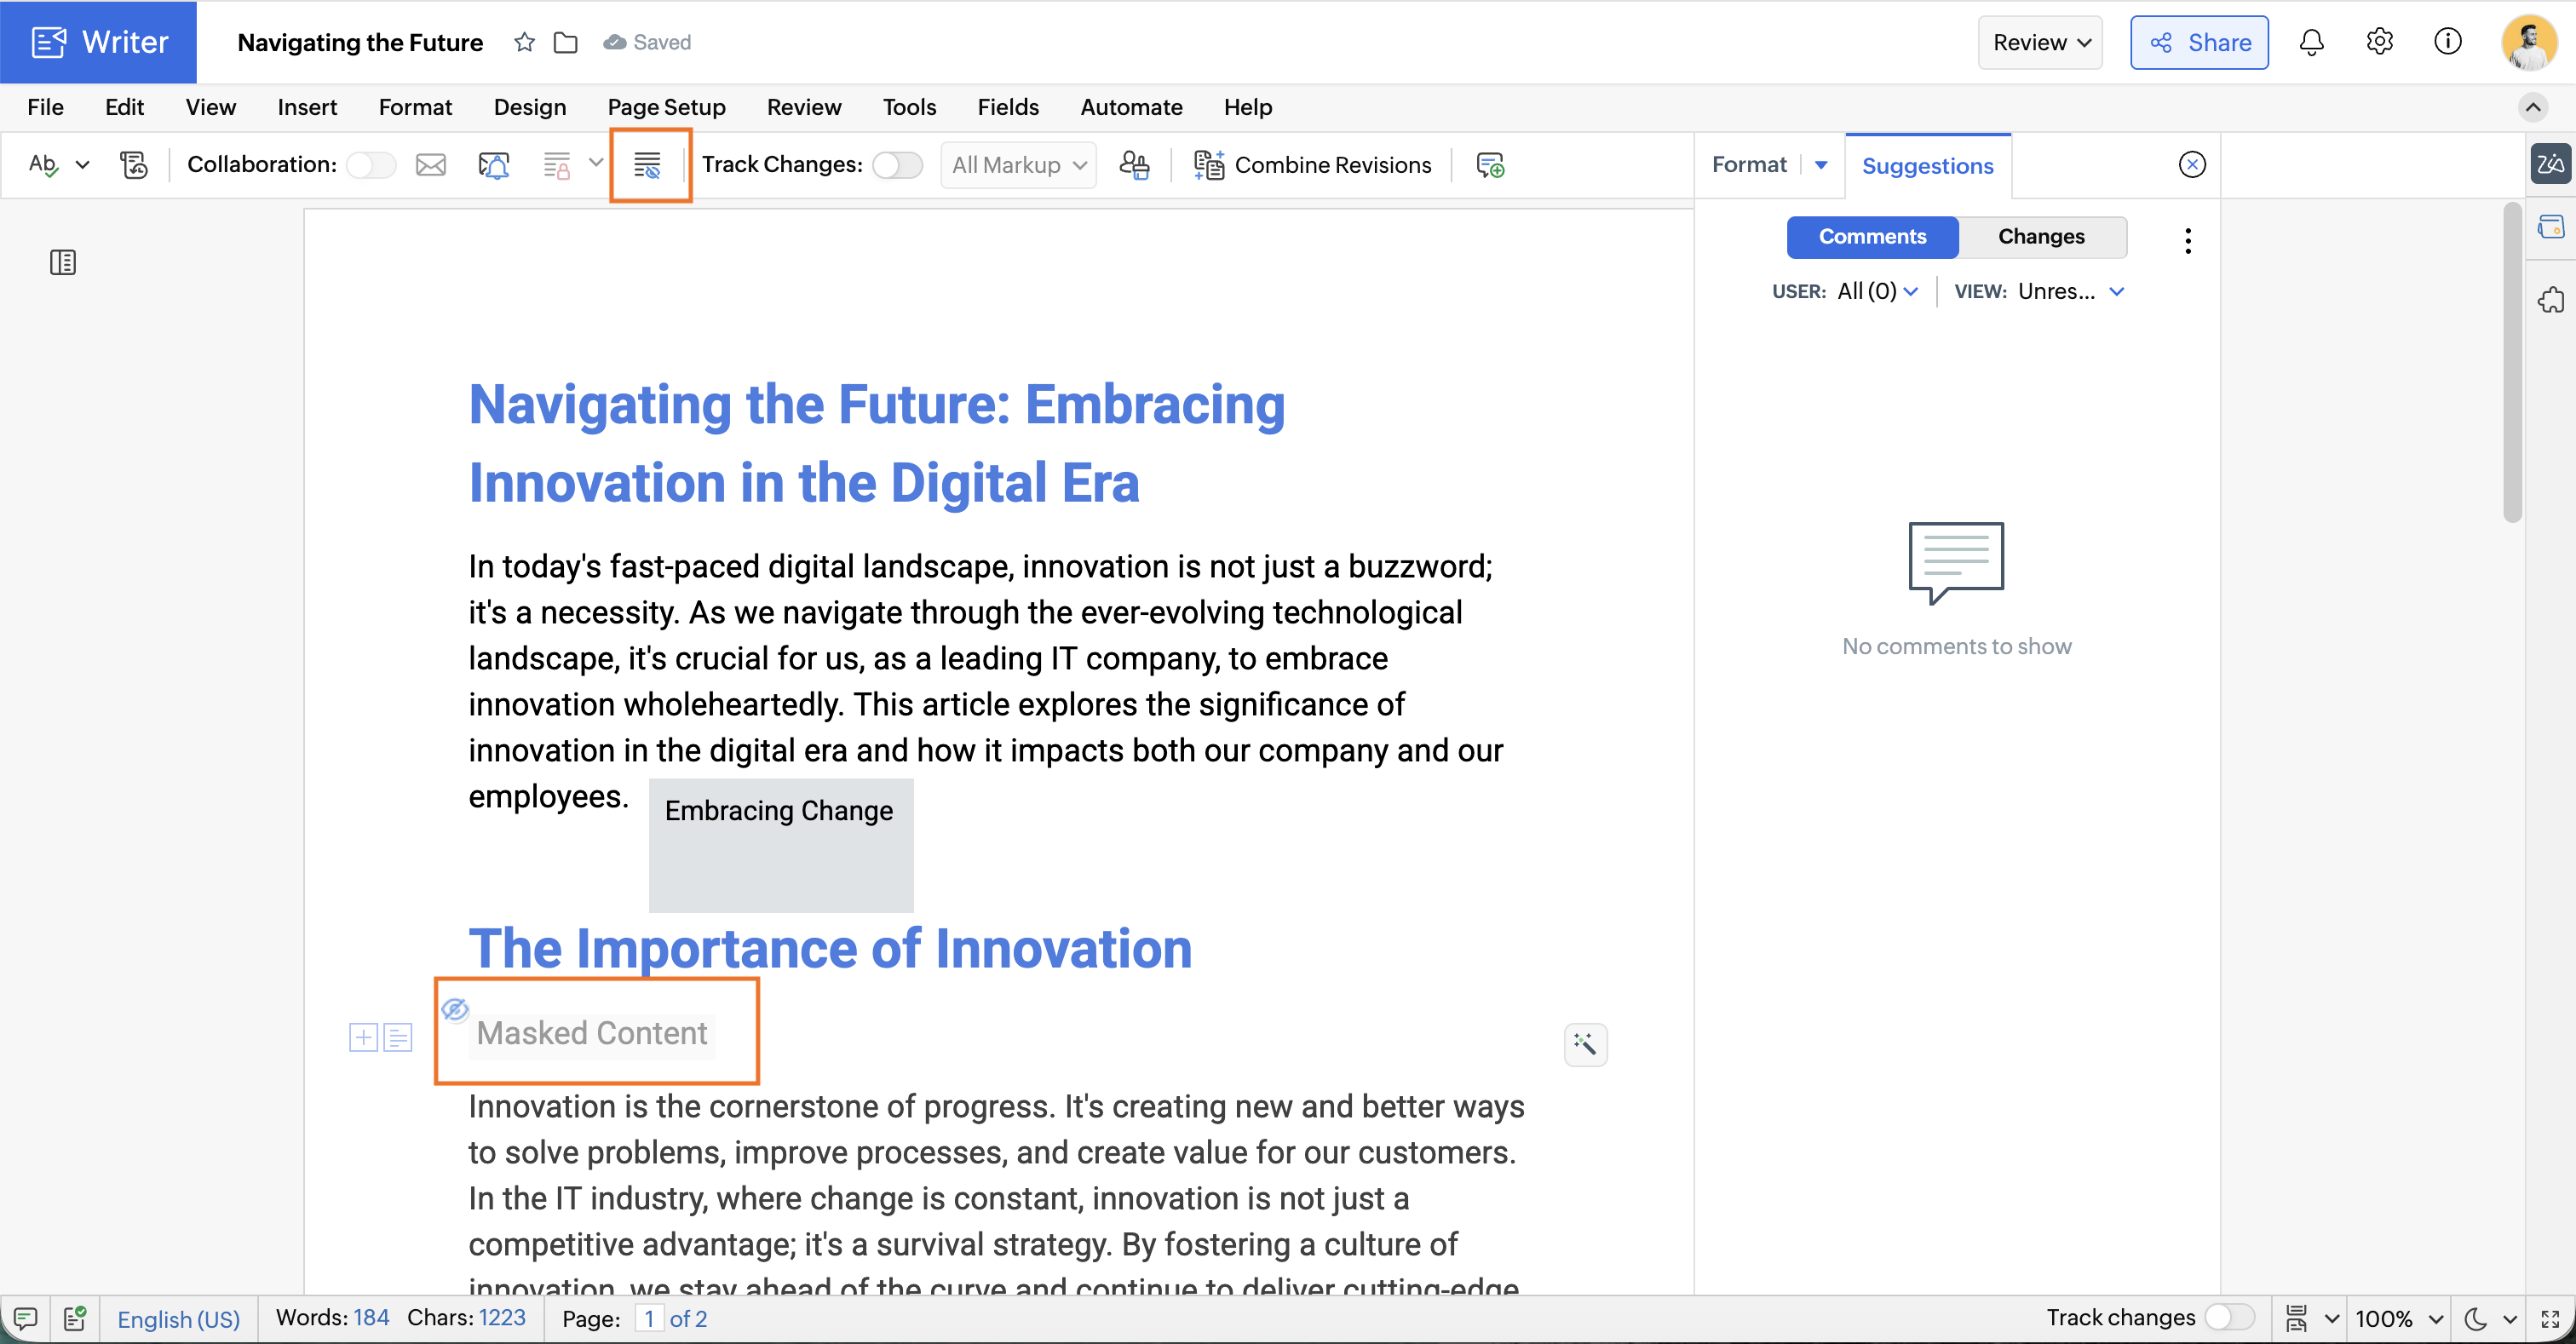Open the page navigator pane icon

pyautogui.click(x=63, y=262)
